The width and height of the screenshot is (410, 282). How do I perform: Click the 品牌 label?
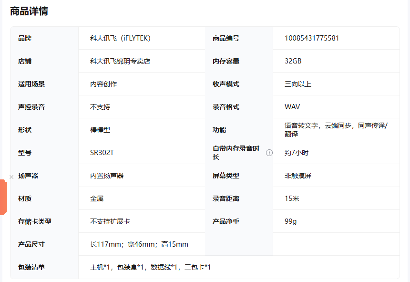[25, 38]
